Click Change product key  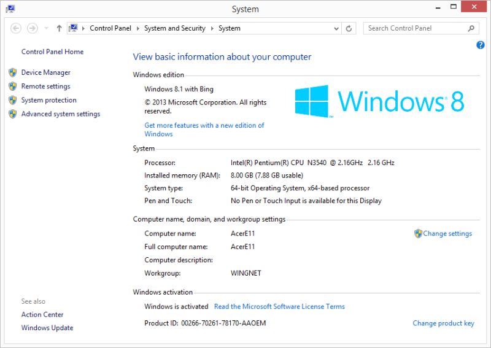pos(443,323)
